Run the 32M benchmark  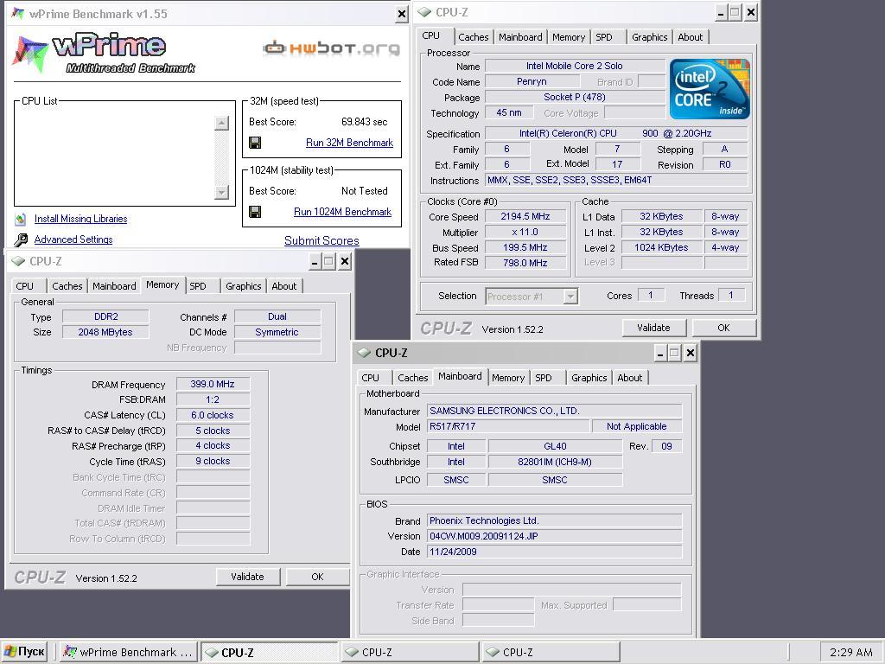click(x=349, y=143)
